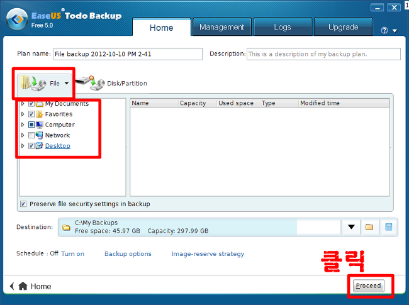Click the Computer monitor icon in tree
Viewport: 409px width, 305px height.
(x=40, y=125)
